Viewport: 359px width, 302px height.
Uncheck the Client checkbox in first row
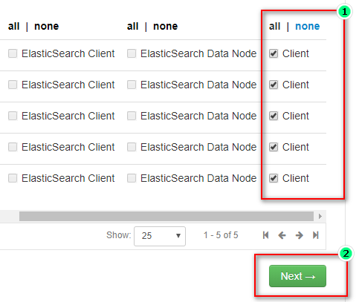(x=274, y=53)
